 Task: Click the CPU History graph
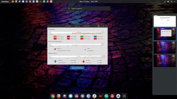pyautogui.click(x=76, y=33)
